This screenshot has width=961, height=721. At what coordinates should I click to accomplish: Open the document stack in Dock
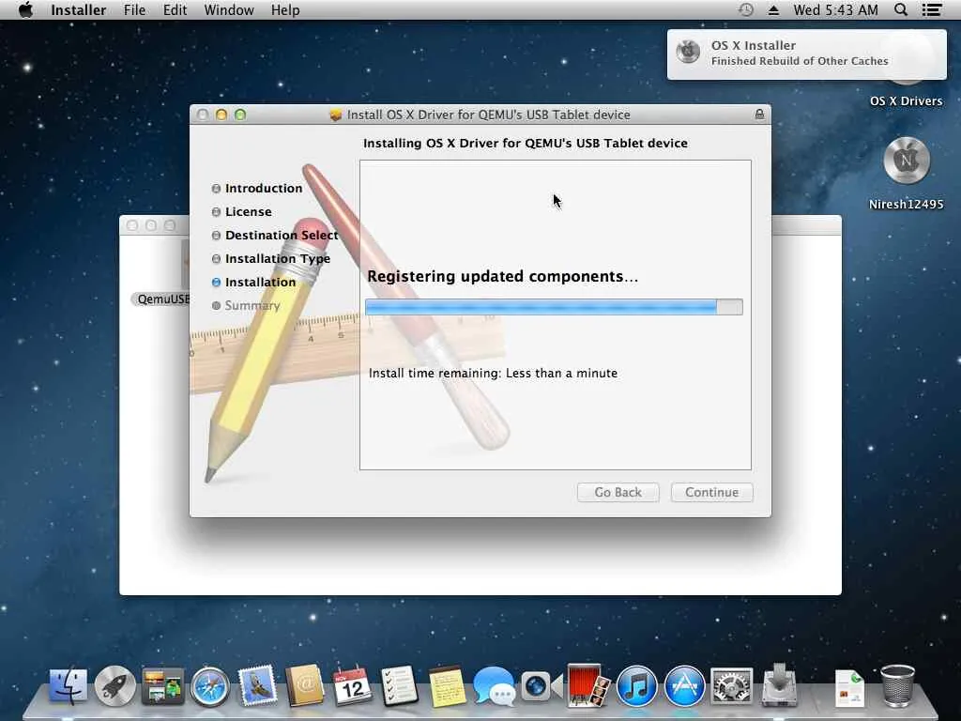point(849,688)
